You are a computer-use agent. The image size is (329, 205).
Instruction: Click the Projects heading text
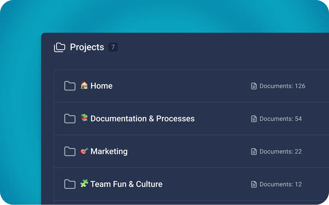(87, 47)
